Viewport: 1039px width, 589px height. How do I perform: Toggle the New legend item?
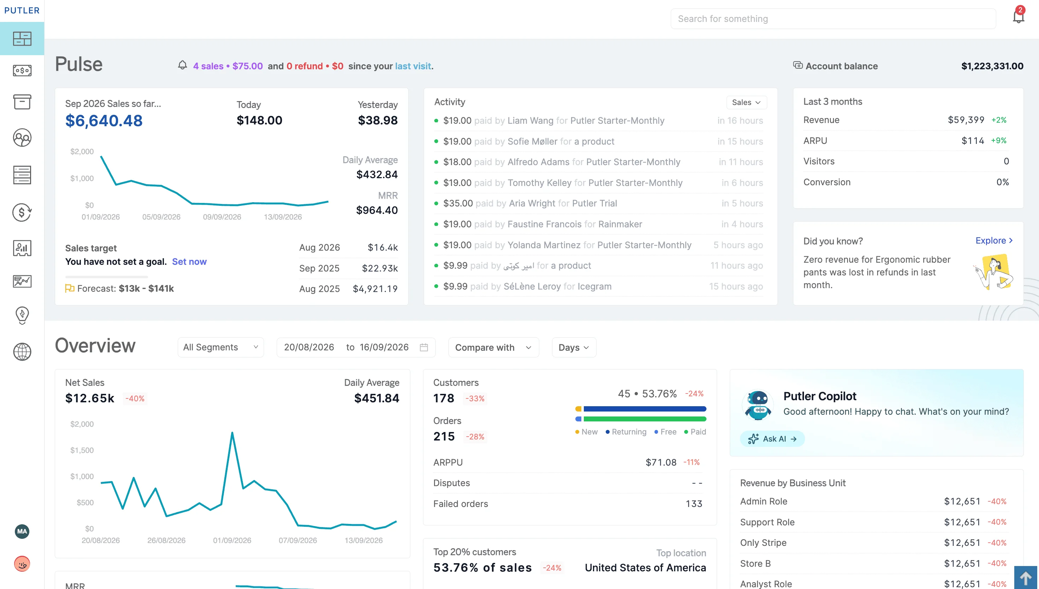pyautogui.click(x=586, y=432)
